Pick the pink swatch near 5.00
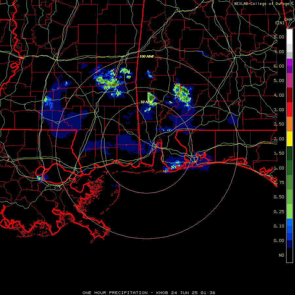Viewport: 295px width, 295px height. click(289, 80)
